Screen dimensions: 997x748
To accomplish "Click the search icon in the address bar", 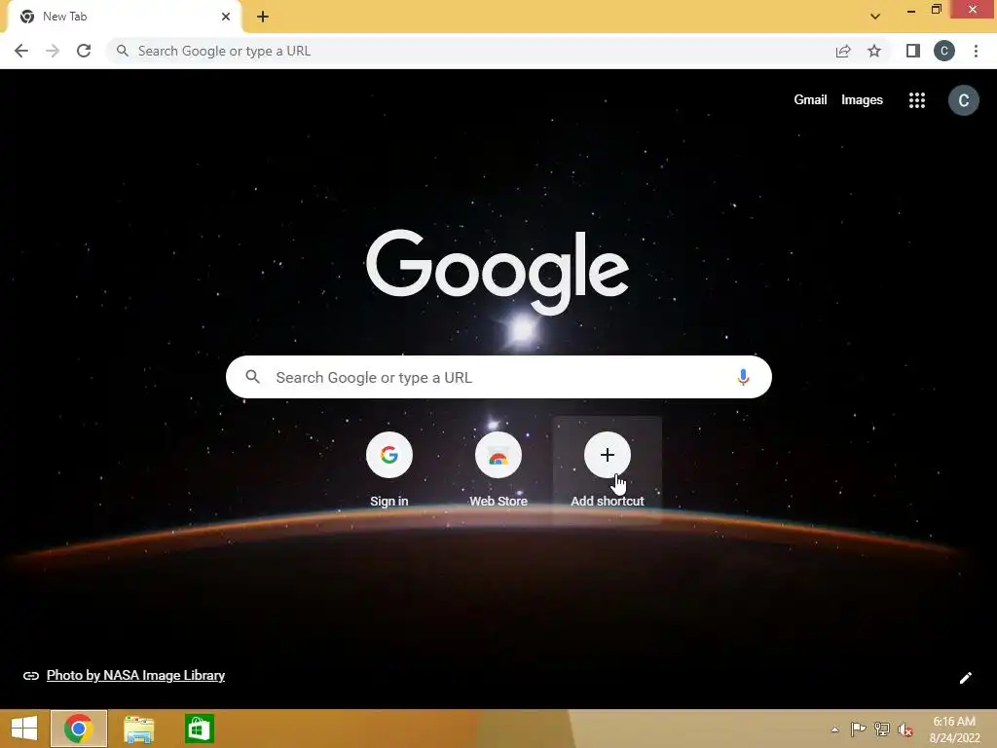I will [122, 51].
